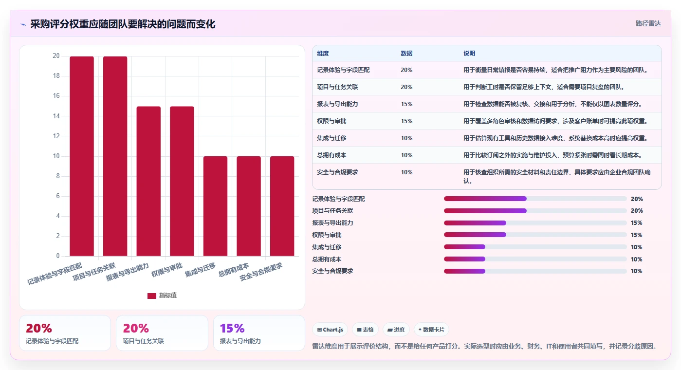Click the 路径雷达 label in header
The height and width of the screenshot is (370, 681).
(x=648, y=23)
